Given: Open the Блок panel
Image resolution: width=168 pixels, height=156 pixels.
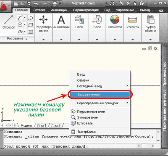Looking at the screenshot, I should tap(97, 22).
